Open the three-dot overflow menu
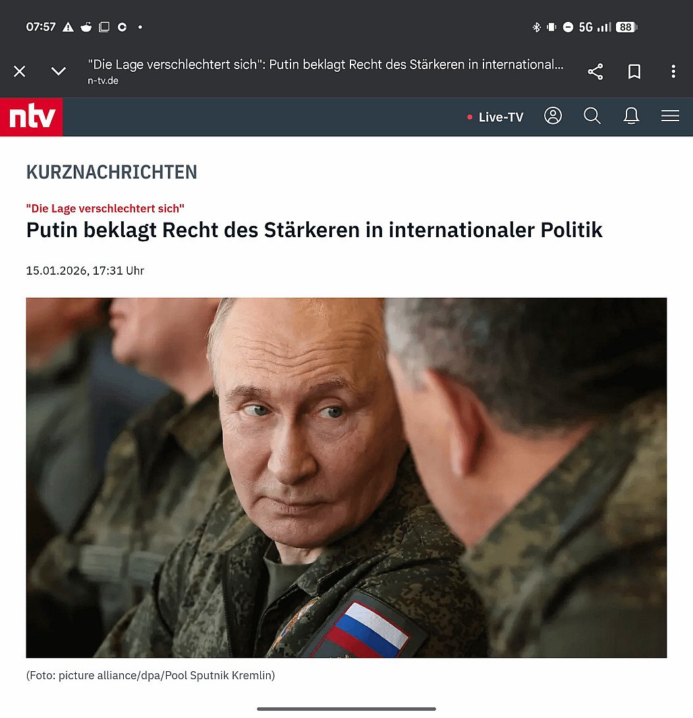The height and width of the screenshot is (718, 693). pos(673,71)
